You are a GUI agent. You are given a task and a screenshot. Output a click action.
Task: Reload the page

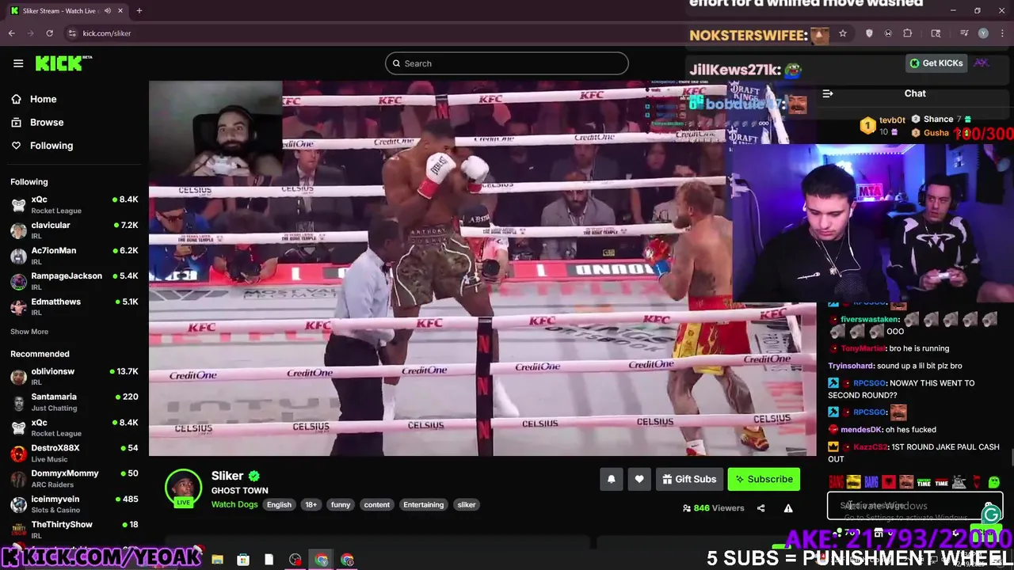[x=49, y=33]
